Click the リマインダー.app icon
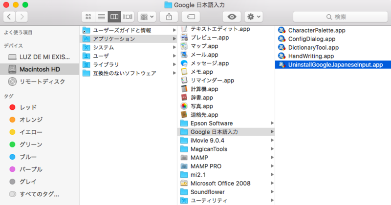 (x=184, y=81)
